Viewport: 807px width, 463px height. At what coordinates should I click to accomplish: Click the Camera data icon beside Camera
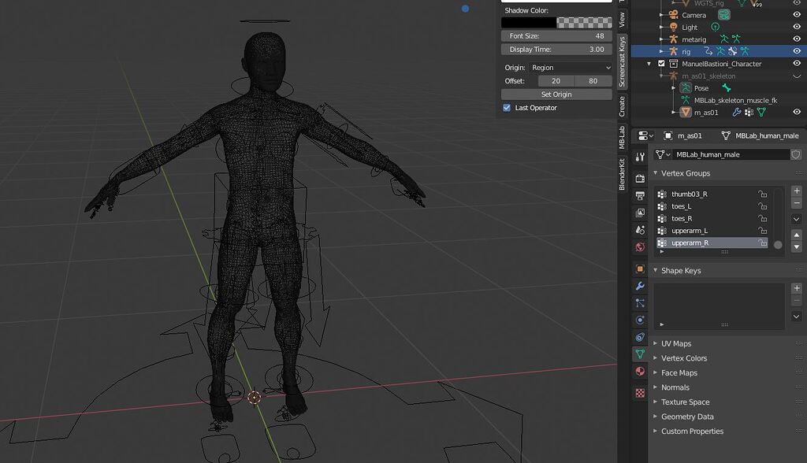[724, 15]
